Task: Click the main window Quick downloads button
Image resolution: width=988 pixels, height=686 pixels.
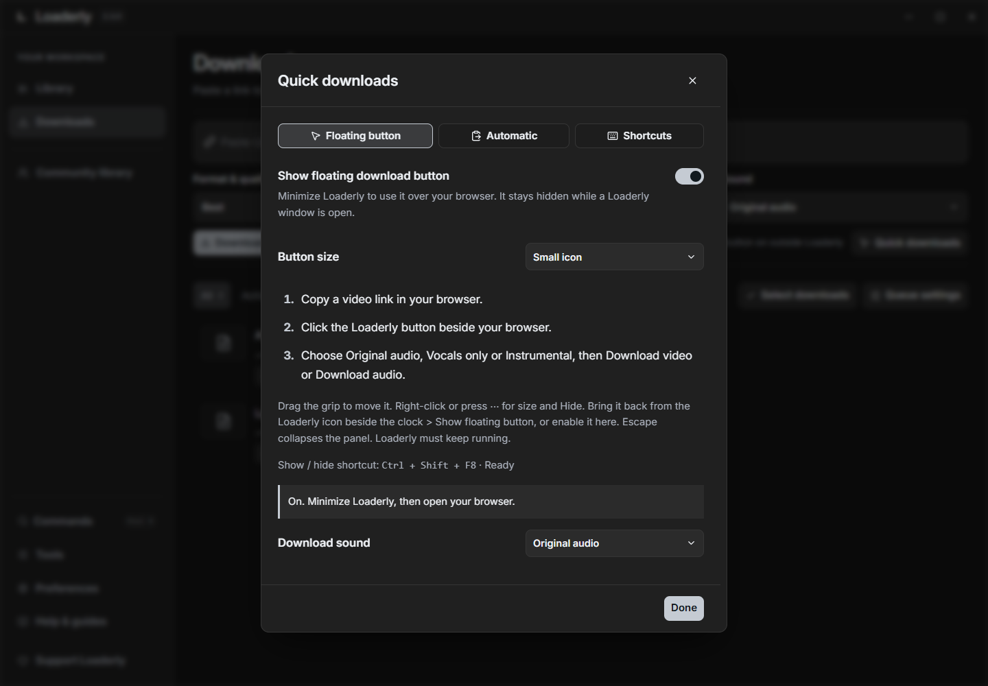Action: point(910,243)
